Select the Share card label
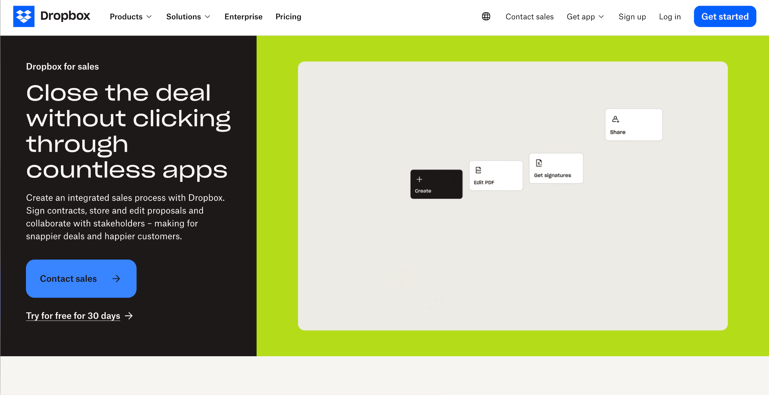769x395 pixels. click(617, 132)
